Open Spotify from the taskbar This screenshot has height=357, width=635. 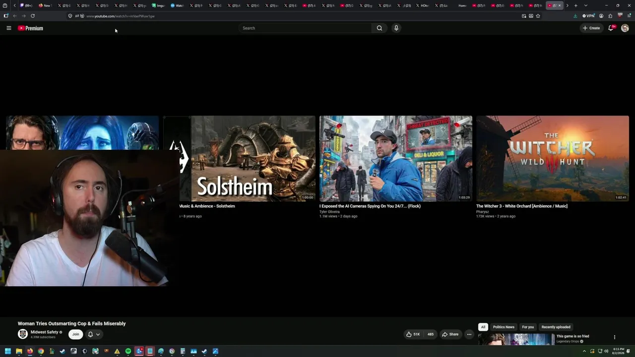click(128, 352)
